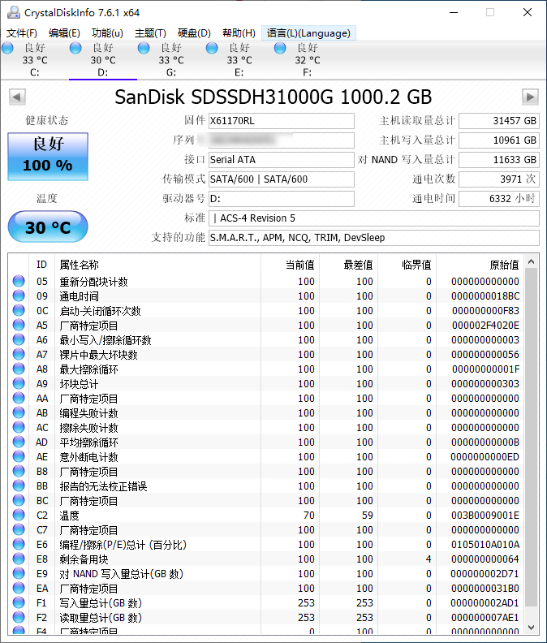Open the 语言(L)(Language) menu

pos(308,33)
